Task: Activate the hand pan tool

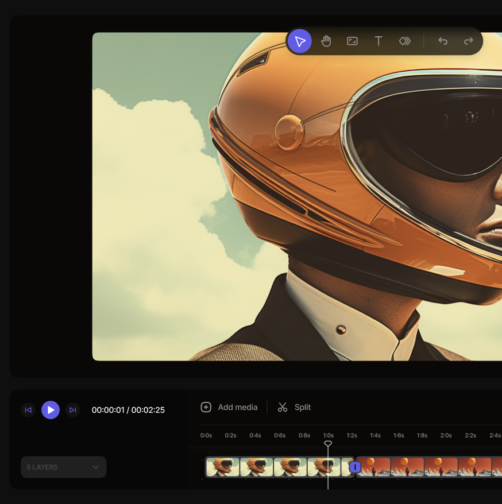Action: coord(326,41)
